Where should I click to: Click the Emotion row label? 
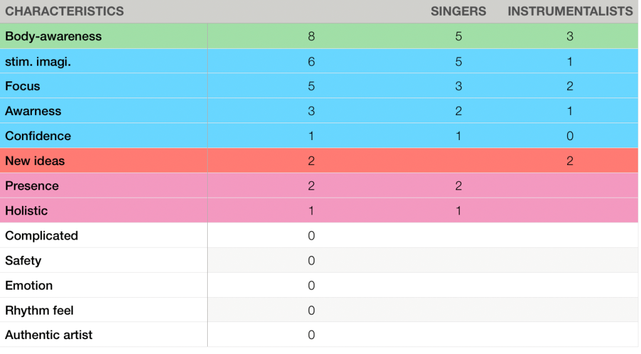29,286
